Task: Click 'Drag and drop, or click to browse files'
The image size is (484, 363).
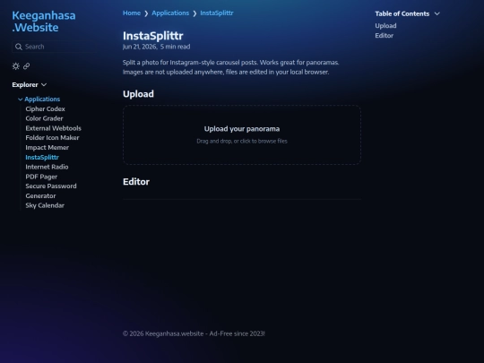Action: coord(242,141)
